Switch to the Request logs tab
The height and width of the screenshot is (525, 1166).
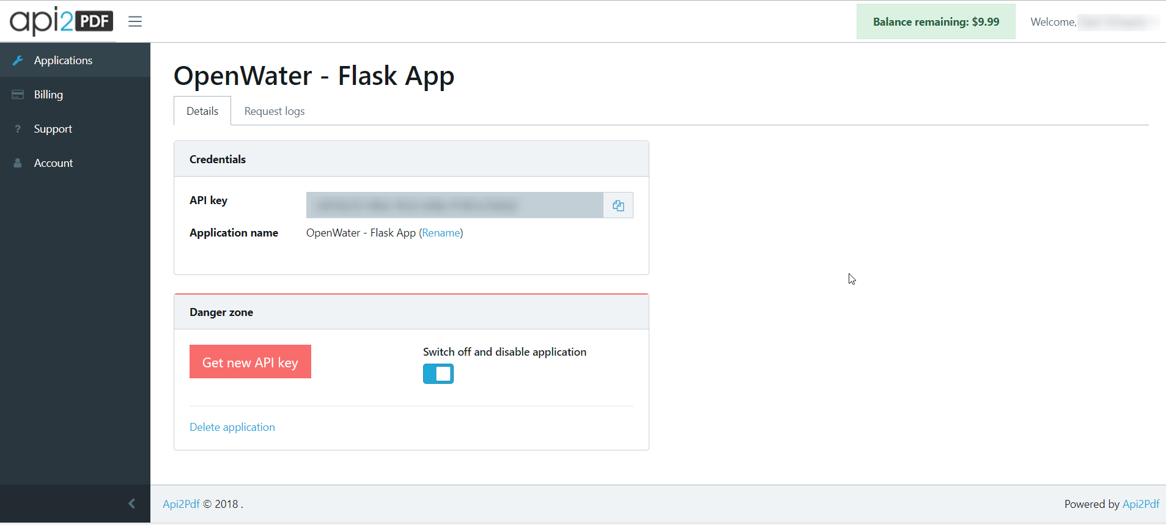pyautogui.click(x=275, y=111)
